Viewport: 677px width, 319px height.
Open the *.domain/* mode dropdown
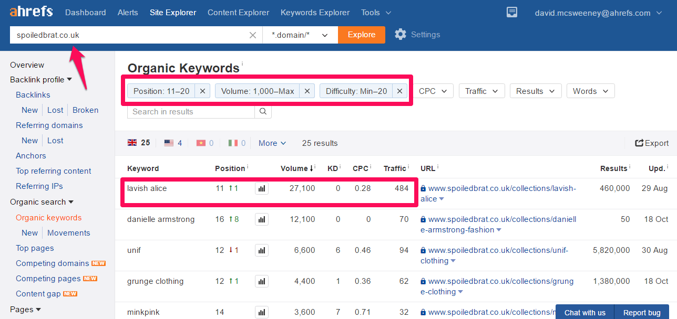tap(300, 35)
